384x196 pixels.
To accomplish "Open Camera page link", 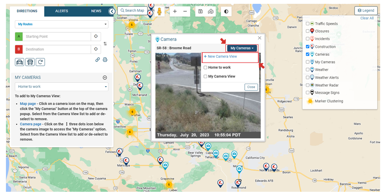I will [30, 124].
